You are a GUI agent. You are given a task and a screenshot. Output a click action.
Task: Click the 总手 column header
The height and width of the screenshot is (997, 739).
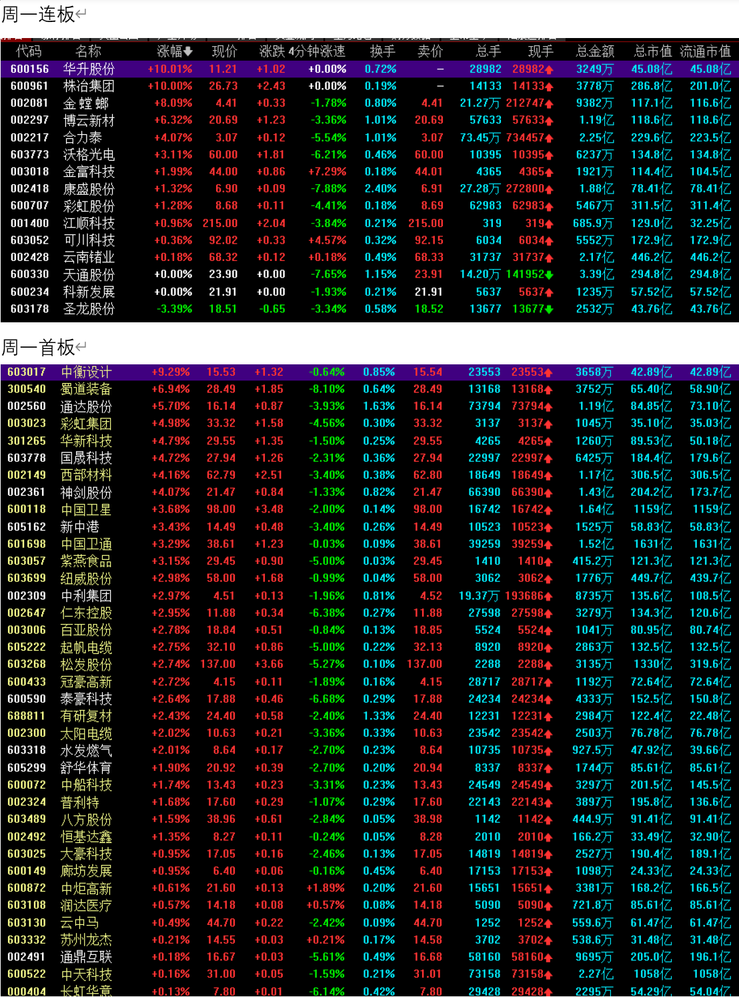pyautogui.click(x=488, y=51)
